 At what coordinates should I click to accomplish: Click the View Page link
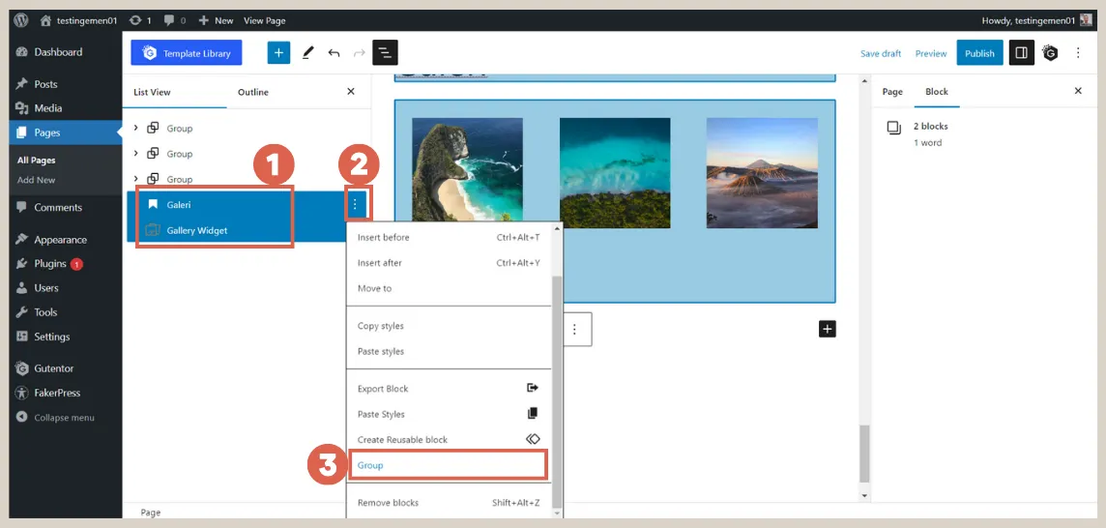[265, 20]
